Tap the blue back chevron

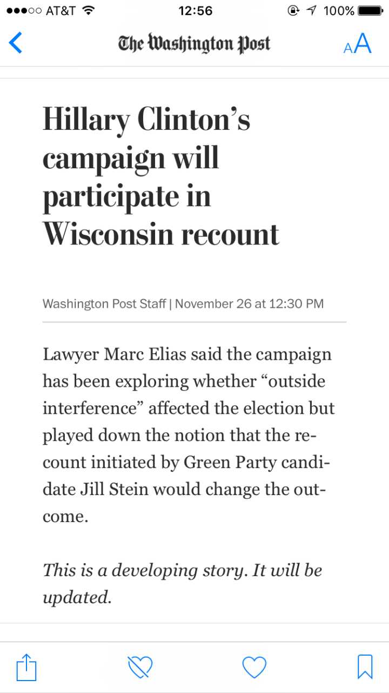coord(16,43)
